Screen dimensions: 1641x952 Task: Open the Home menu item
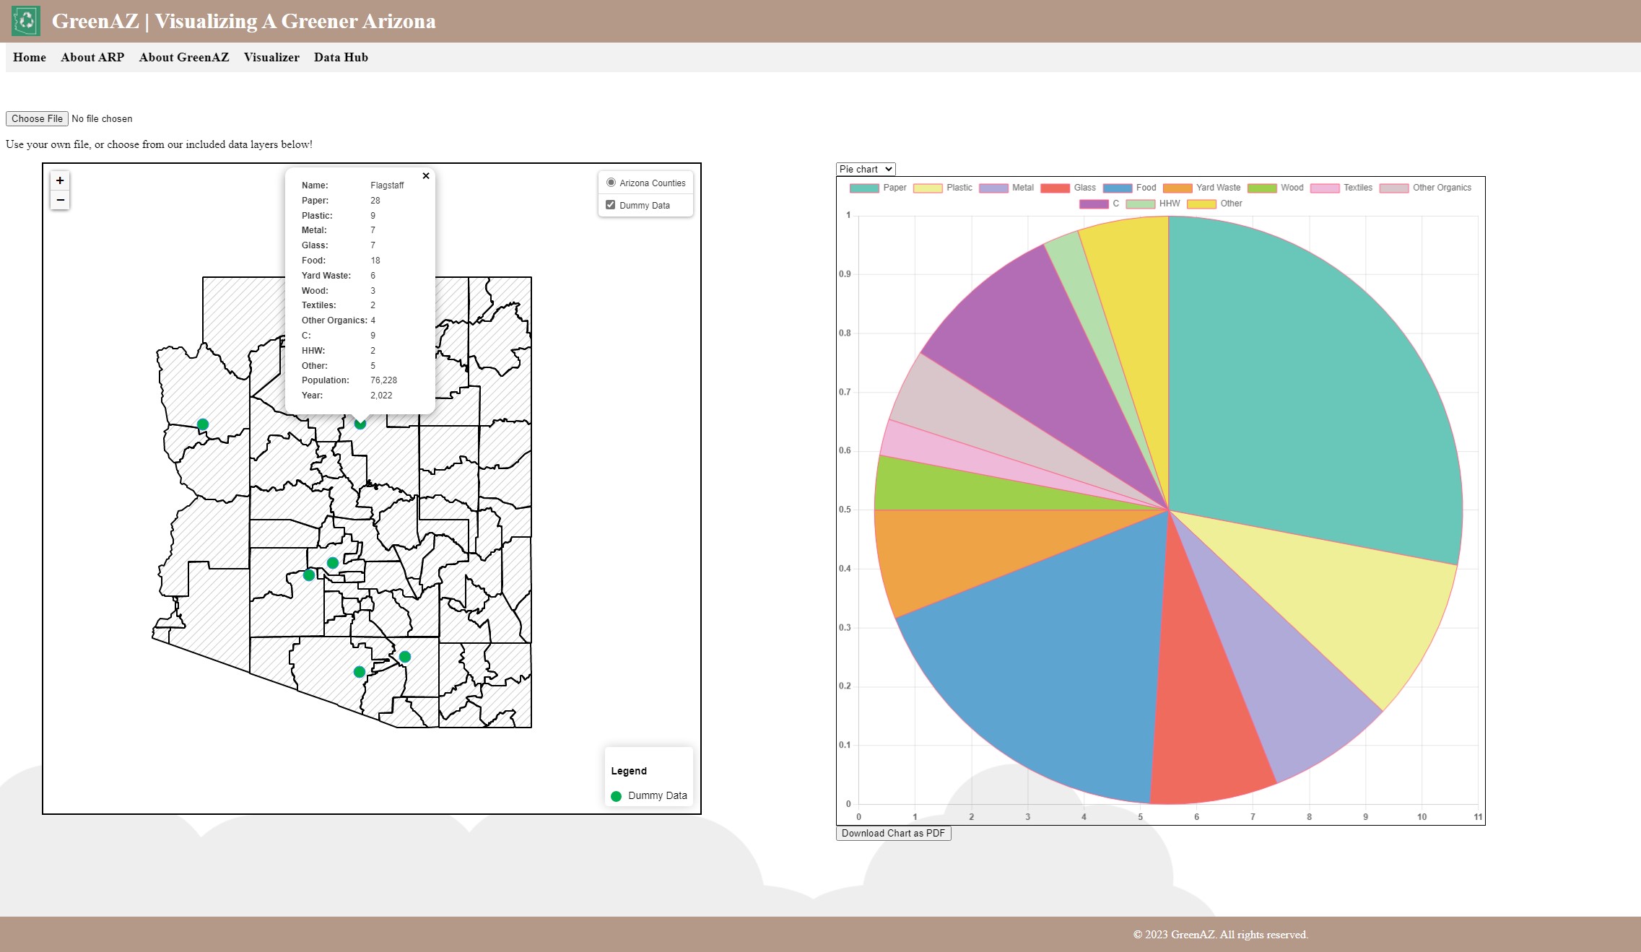30,57
